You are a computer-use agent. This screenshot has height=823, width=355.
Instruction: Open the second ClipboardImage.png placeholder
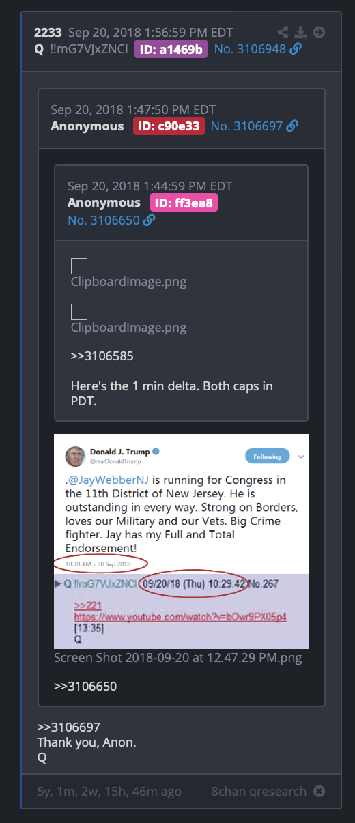(x=79, y=312)
